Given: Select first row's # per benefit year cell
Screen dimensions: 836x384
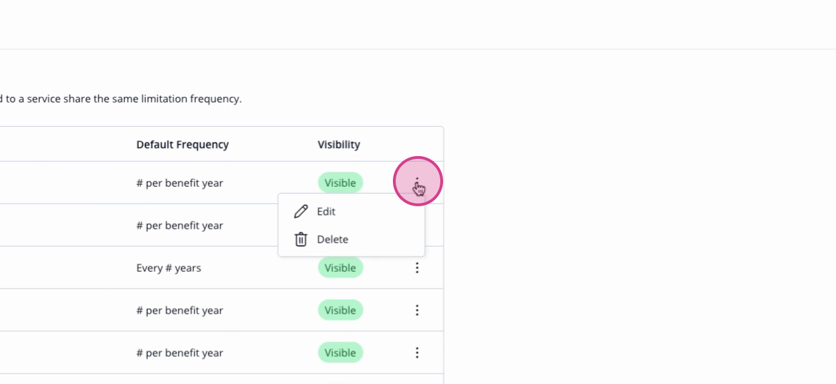Looking at the screenshot, I should [x=180, y=183].
